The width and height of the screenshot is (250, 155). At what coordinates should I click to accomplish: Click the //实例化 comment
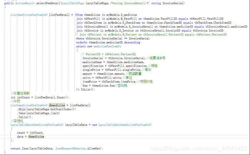tap(17, 121)
